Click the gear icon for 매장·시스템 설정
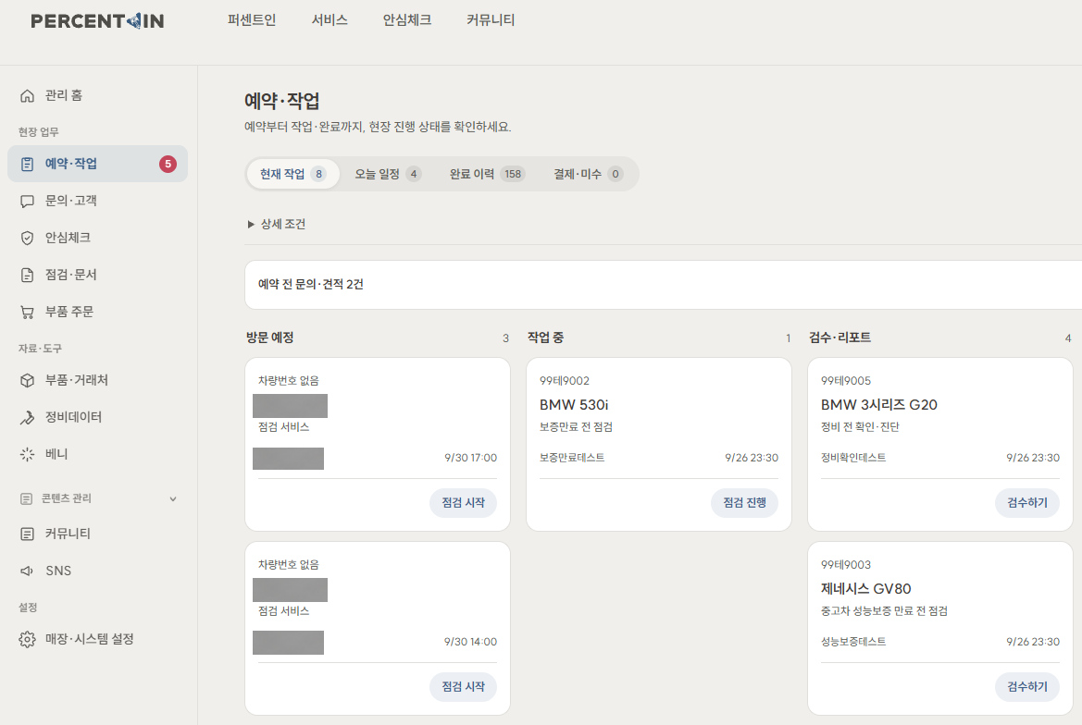 [x=27, y=640]
